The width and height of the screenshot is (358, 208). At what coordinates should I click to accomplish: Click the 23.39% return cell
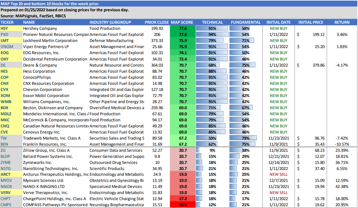(x=342, y=151)
